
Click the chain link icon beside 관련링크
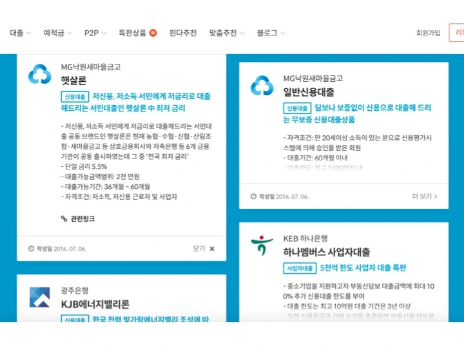tap(64, 218)
